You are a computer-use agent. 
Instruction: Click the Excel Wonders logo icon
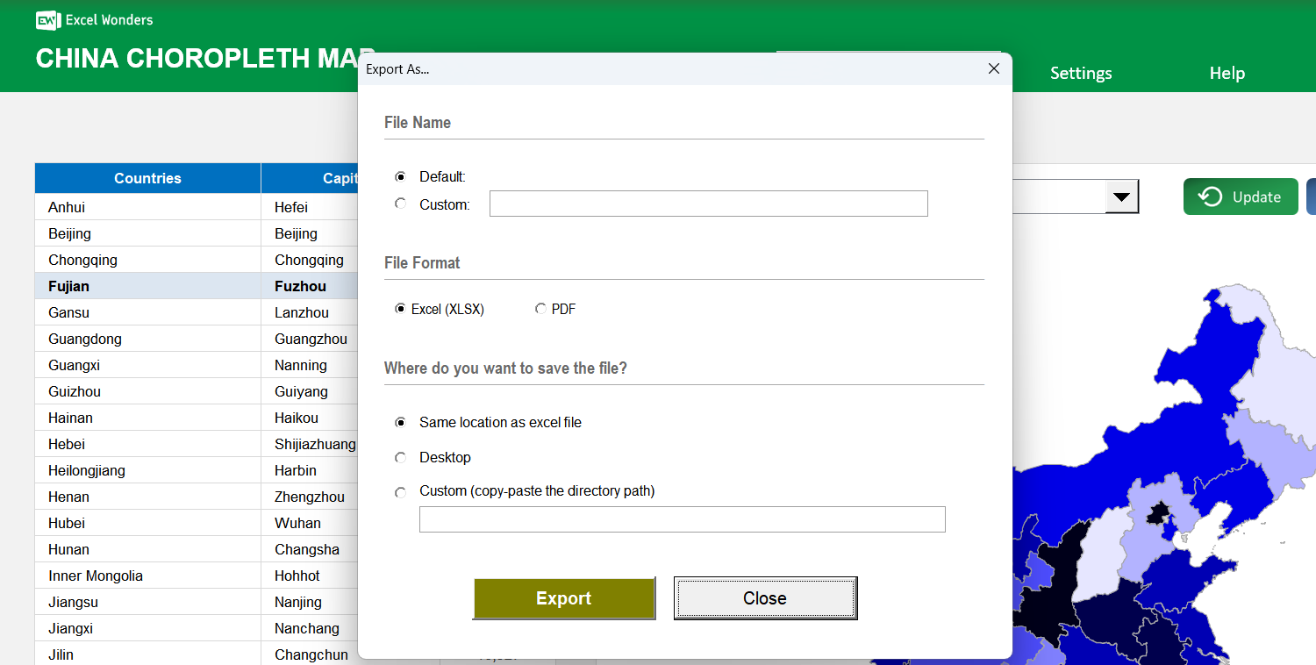[47, 20]
